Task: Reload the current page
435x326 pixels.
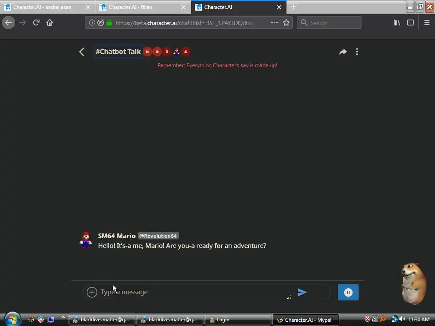Action: [x=36, y=22]
